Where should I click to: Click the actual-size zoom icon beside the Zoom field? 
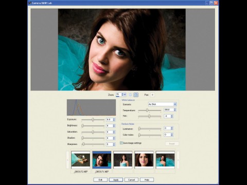(x=130, y=95)
